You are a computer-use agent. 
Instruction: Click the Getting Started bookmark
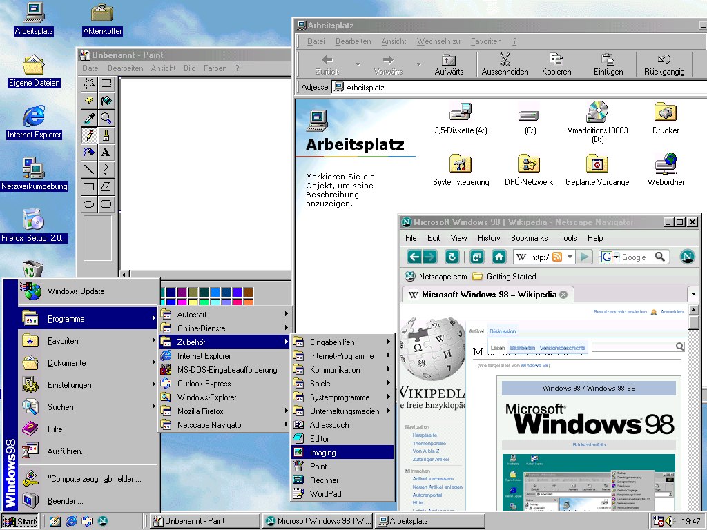tap(511, 276)
